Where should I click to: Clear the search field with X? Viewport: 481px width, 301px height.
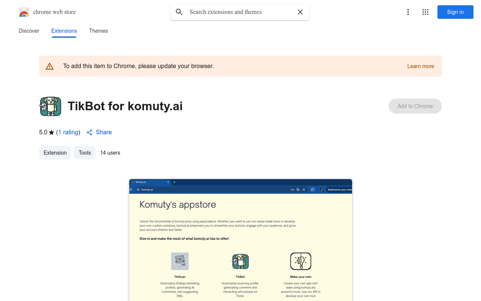pos(300,12)
